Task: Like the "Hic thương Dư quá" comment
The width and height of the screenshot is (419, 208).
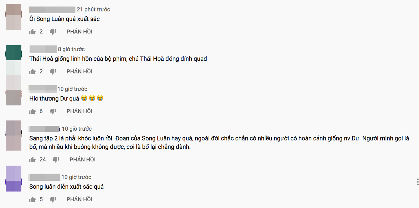Action: pyautogui.click(x=33, y=111)
